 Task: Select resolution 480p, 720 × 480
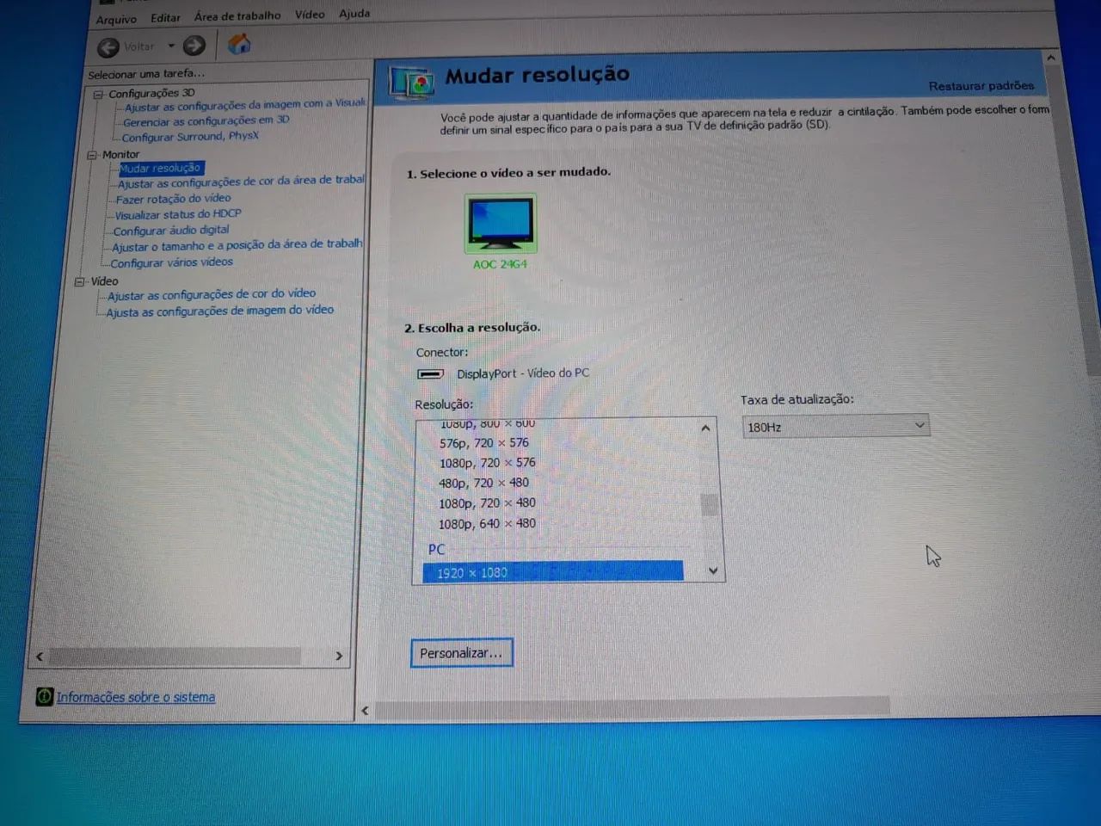483,483
